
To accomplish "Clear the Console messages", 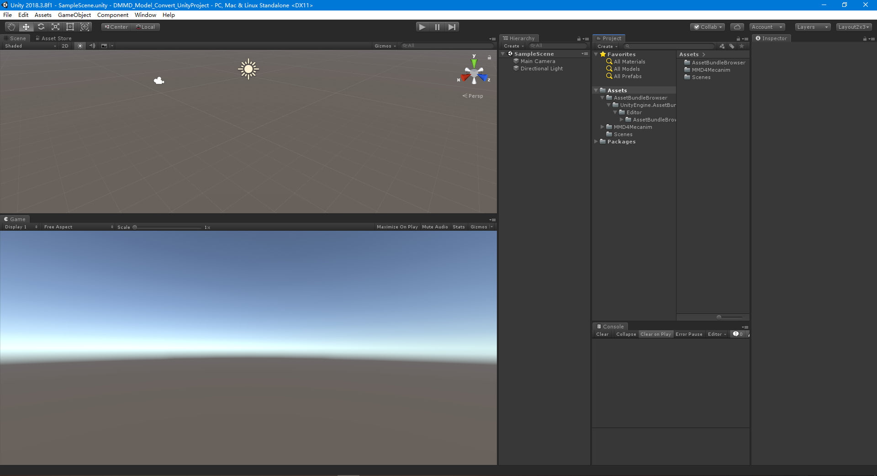I will point(602,334).
